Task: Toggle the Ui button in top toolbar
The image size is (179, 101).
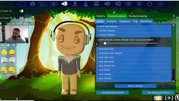Action: point(160,4)
